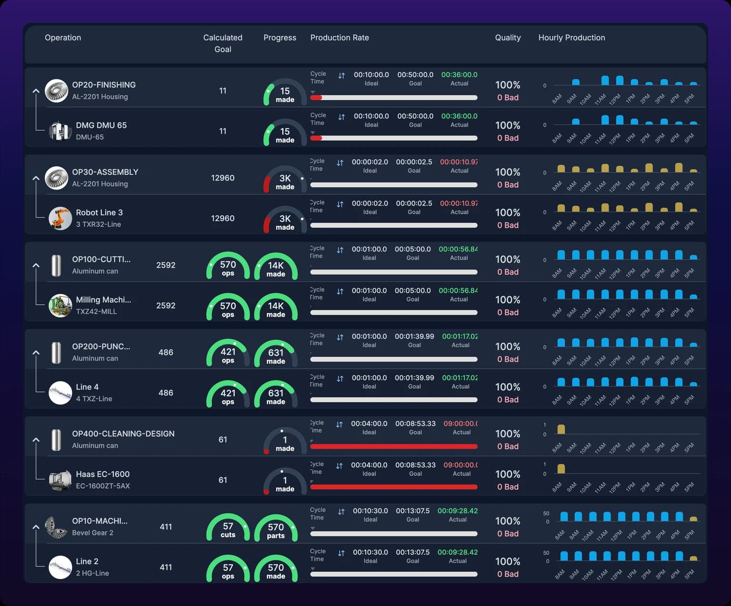731x606 pixels.
Task: Collapse the OP400-CLEANING-DESIGN operation group
Action: pos(36,440)
